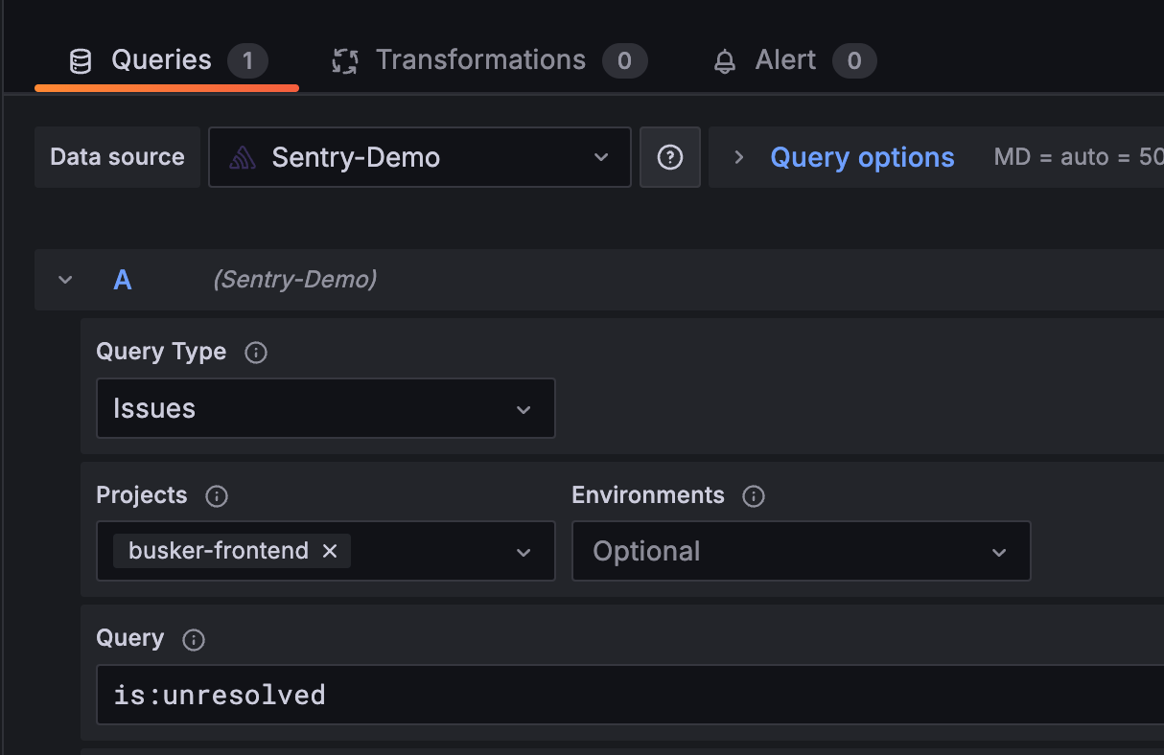Expand Query options

(x=738, y=157)
